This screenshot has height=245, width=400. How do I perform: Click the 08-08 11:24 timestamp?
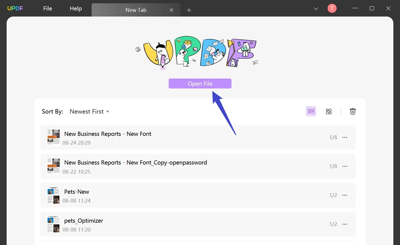pos(76,201)
